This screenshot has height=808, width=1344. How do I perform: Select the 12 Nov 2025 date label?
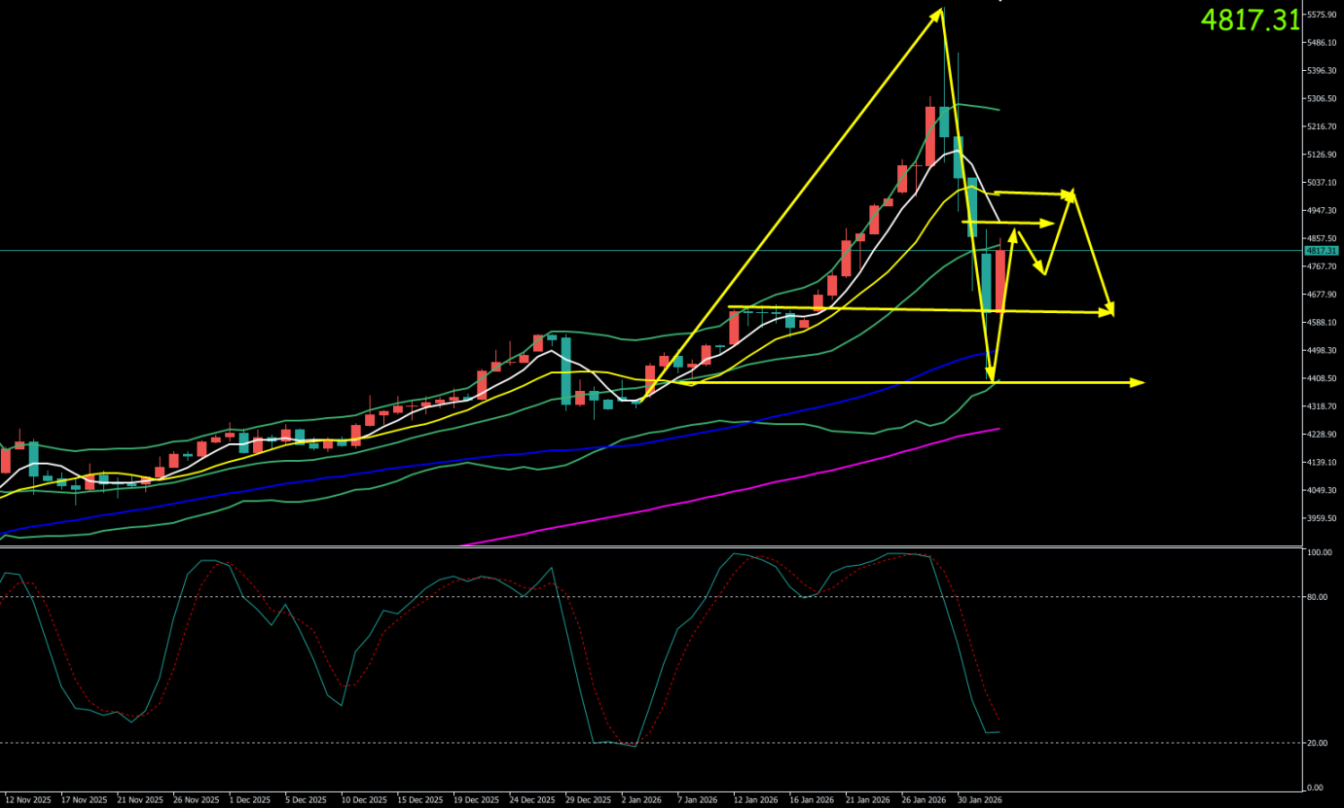(28, 799)
